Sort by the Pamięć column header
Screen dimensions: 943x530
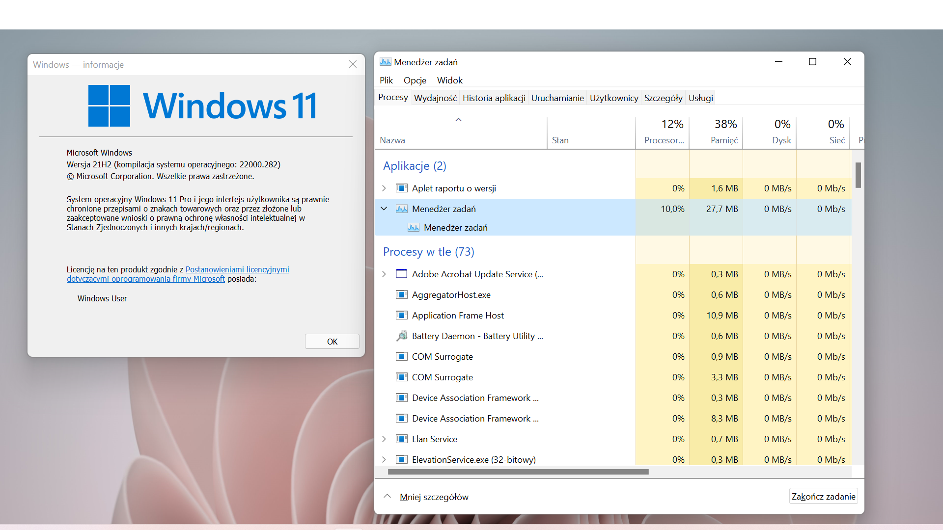[716, 132]
